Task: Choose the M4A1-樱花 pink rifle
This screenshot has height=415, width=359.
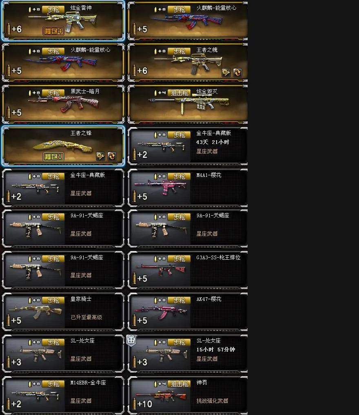Action: pos(188,188)
